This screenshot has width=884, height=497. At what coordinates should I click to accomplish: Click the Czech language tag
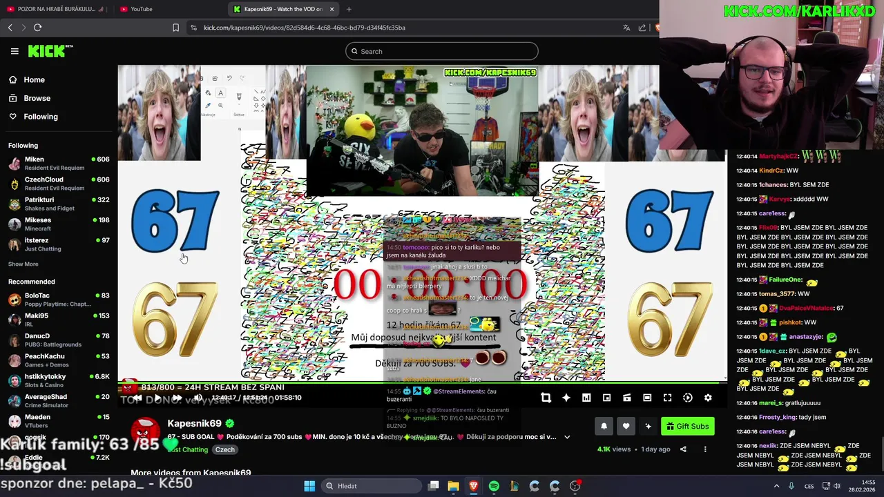(225, 449)
